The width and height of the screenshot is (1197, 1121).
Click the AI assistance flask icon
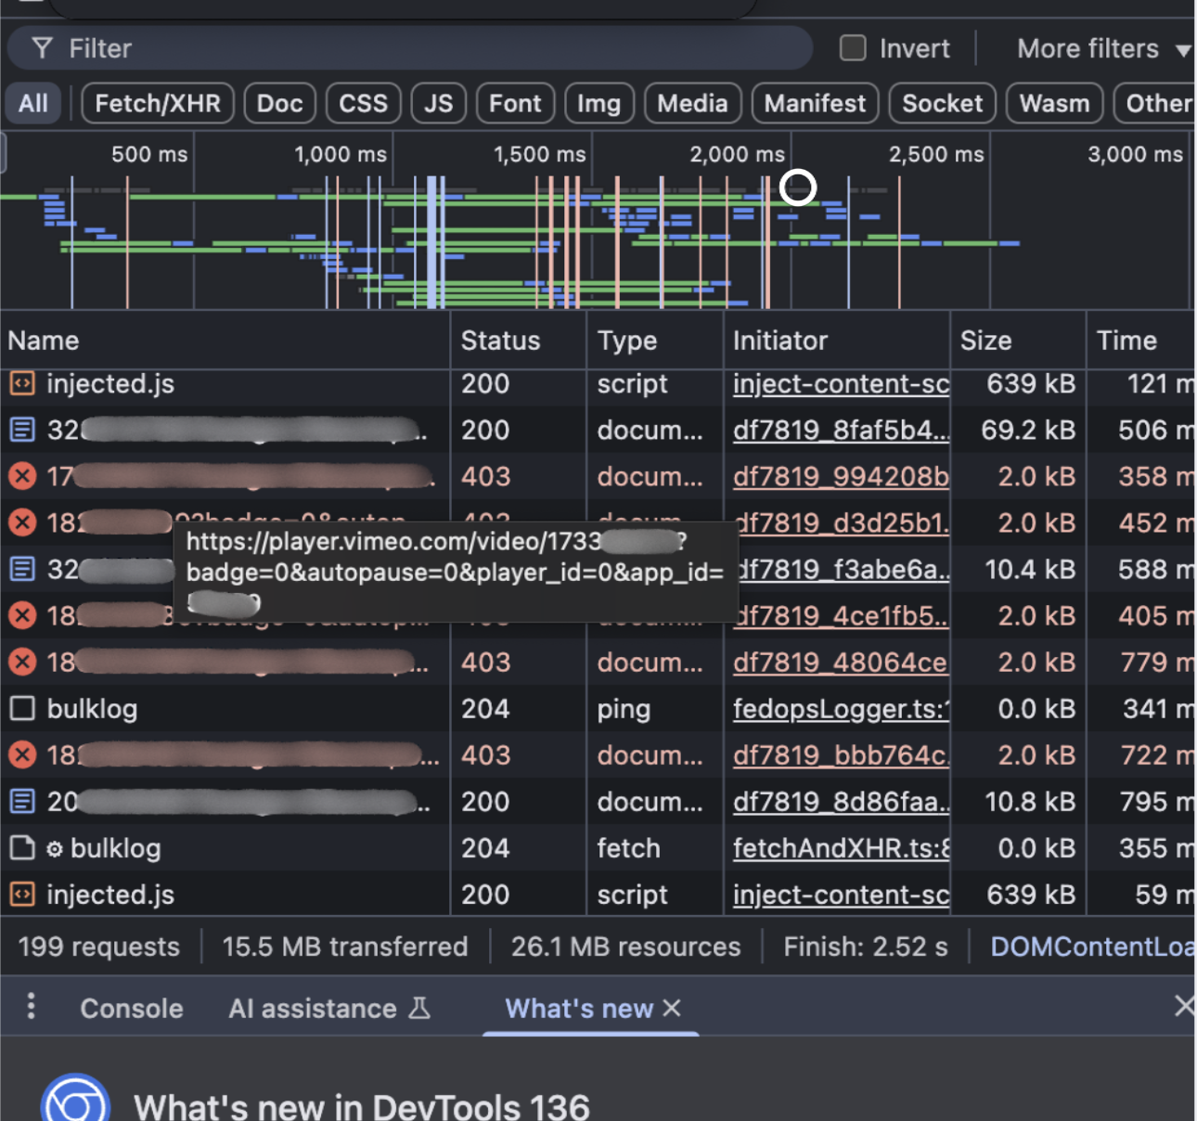pos(419,1008)
